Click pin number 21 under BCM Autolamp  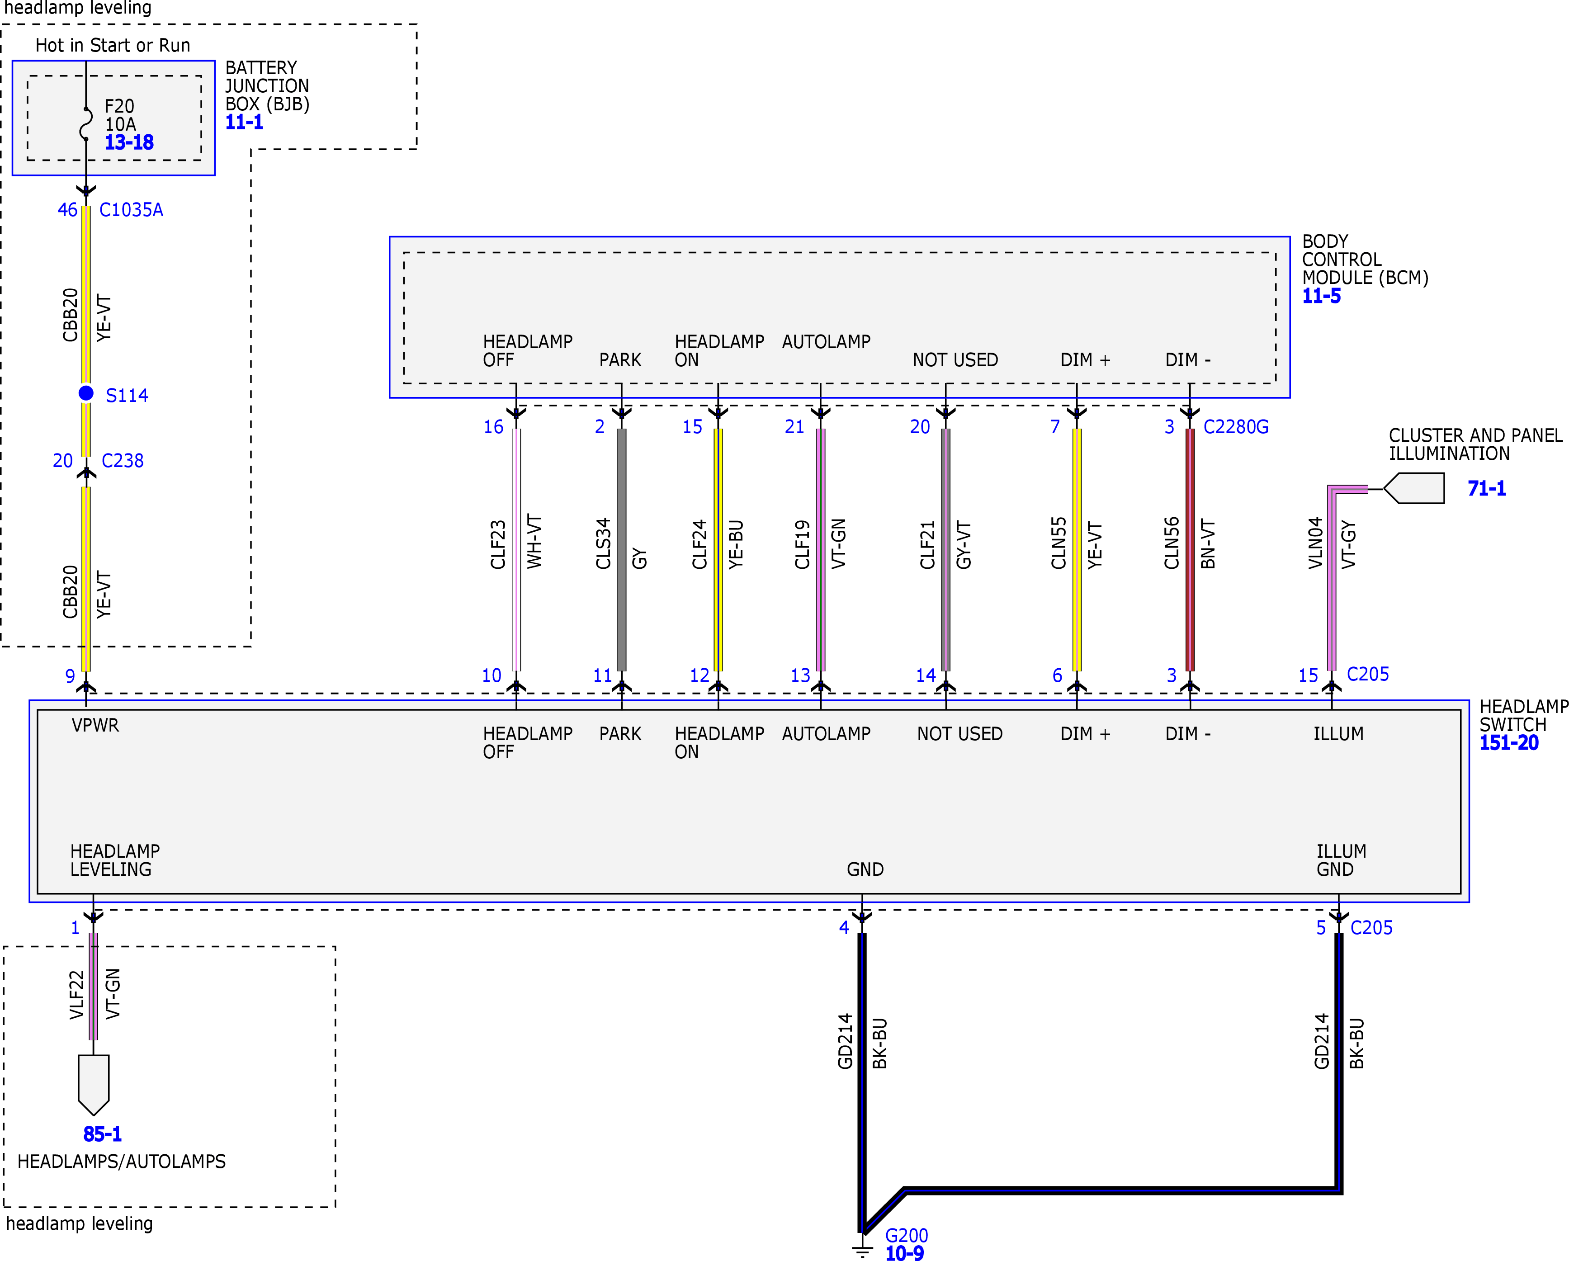click(x=795, y=427)
